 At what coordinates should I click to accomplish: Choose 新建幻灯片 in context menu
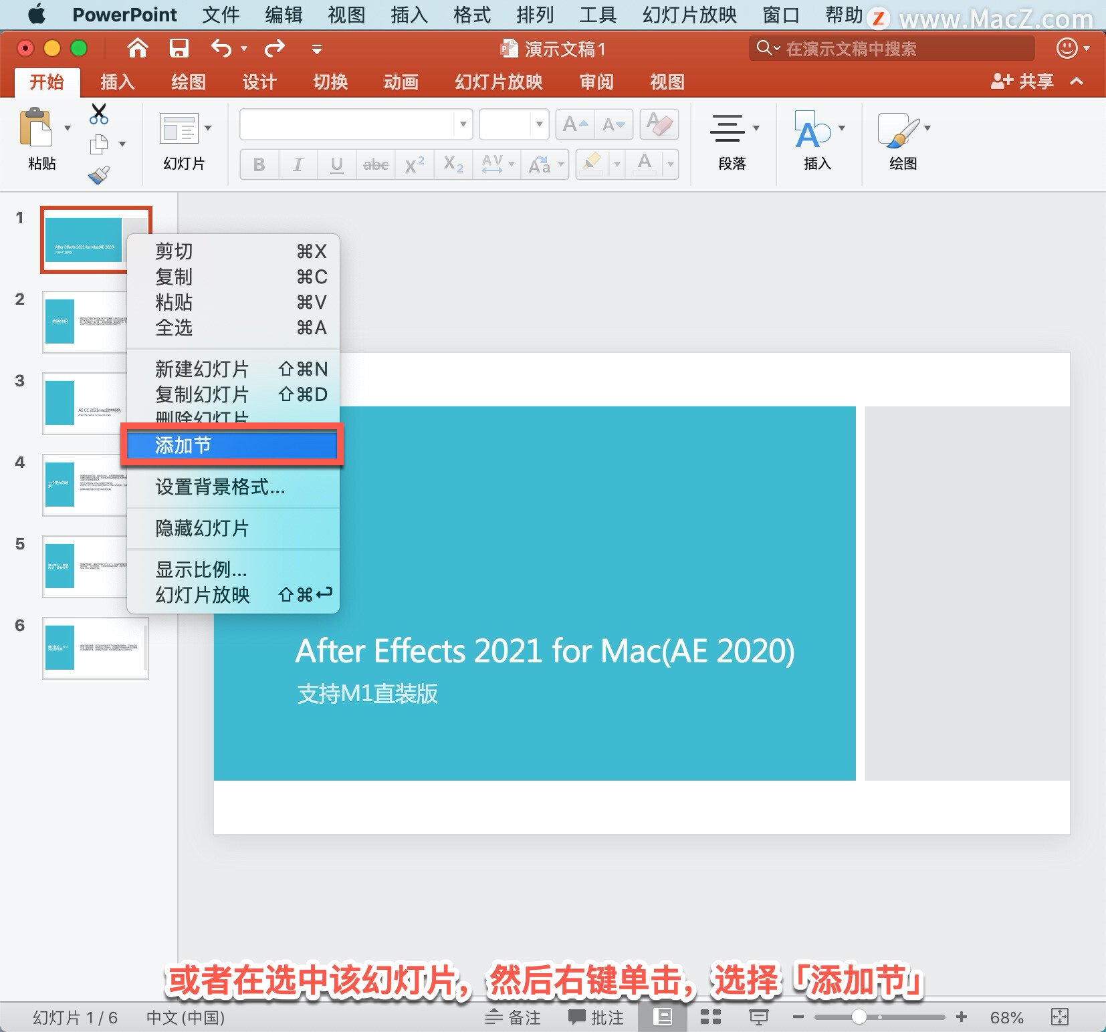[x=233, y=369]
